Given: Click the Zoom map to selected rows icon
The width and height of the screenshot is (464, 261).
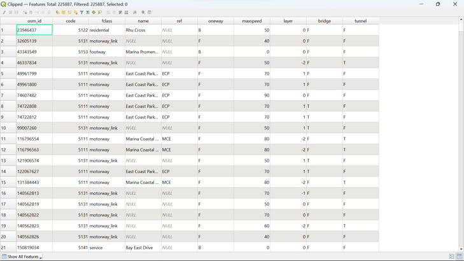Looking at the screenshot, I should click(100, 12).
